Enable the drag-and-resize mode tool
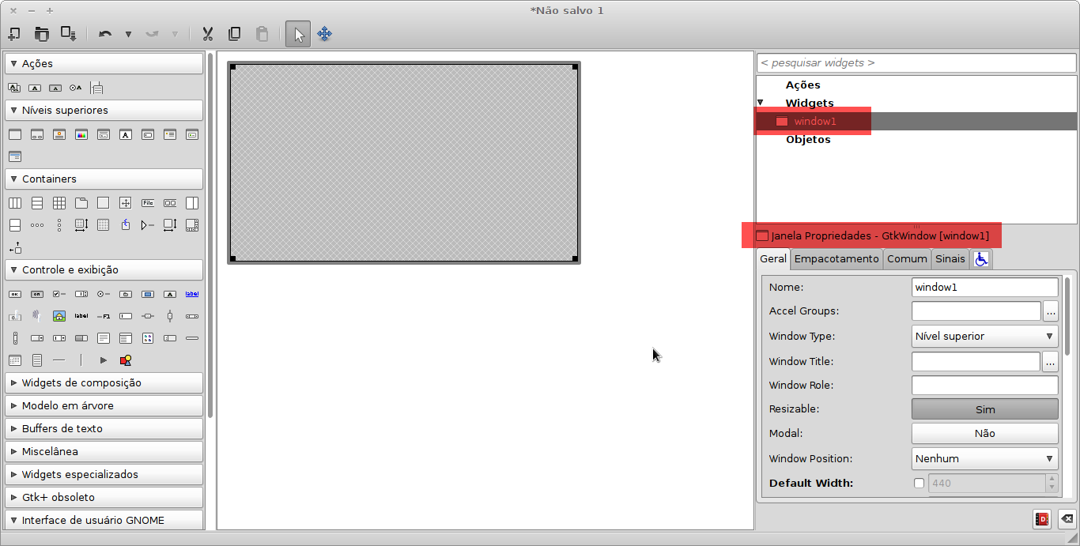The width and height of the screenshot is (1080, 546). (324, 34)
